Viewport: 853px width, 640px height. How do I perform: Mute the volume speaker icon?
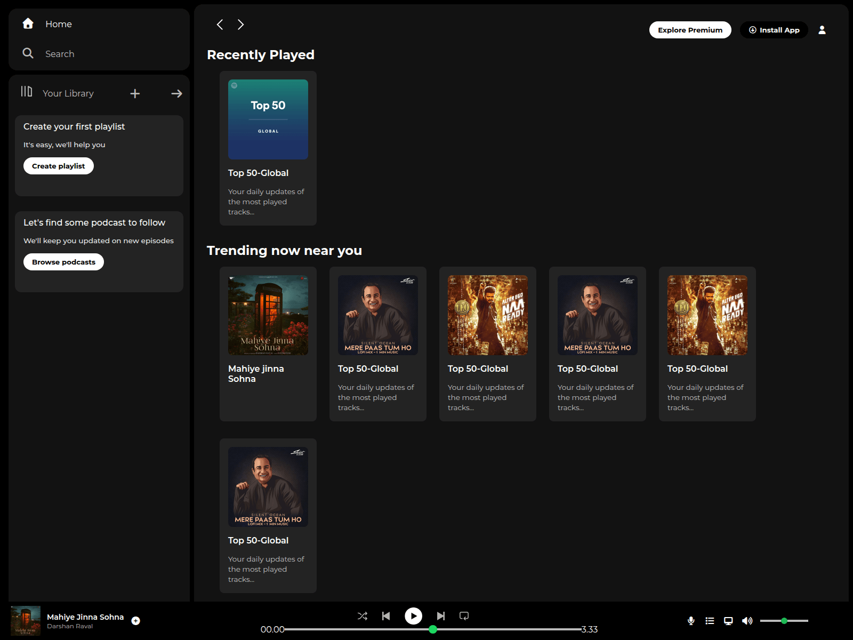tap(747, 621)
